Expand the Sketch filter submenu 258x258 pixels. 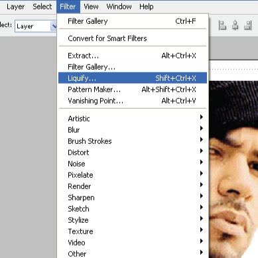pos(132,209)
